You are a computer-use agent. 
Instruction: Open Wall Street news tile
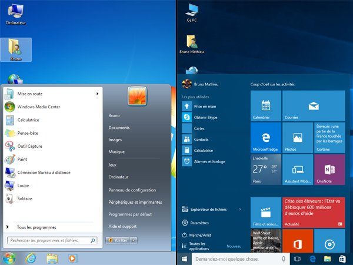266,241
